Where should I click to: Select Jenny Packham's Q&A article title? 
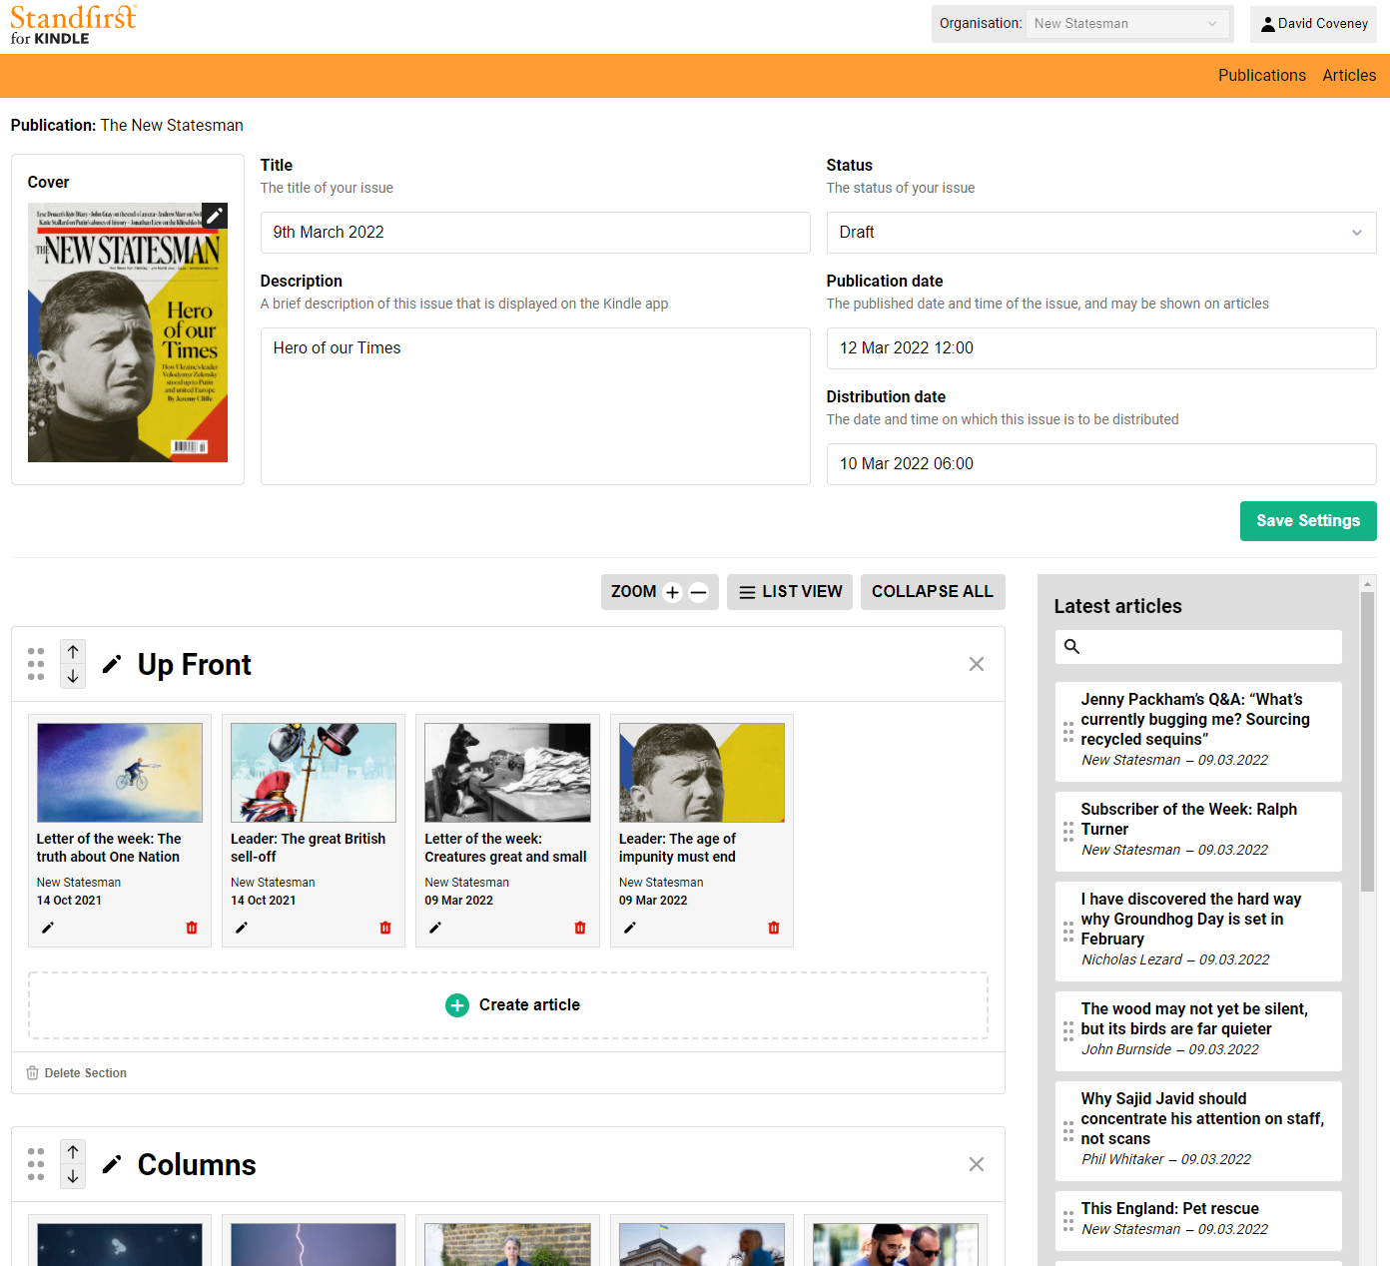click(1195, 720)
